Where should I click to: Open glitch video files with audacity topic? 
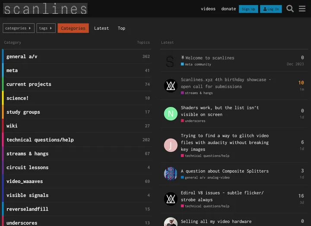click(225, 142)
